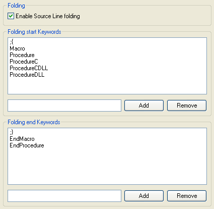214x209 pixels.
Task: Select 'ProcedureCDLL' keyword entry
Action: coord(29,68)
